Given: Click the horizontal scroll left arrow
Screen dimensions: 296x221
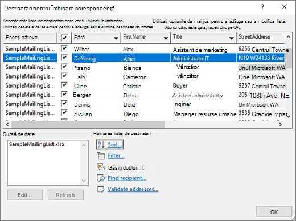Looking at the screenshot, I should coord(7,125).
